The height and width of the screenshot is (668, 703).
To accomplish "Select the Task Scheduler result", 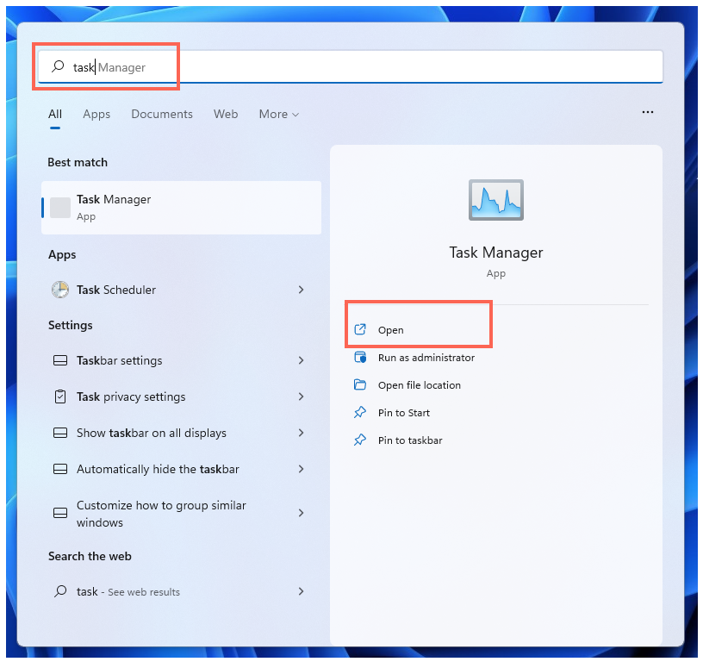I will pyautogui.click(x=181, y=290).
